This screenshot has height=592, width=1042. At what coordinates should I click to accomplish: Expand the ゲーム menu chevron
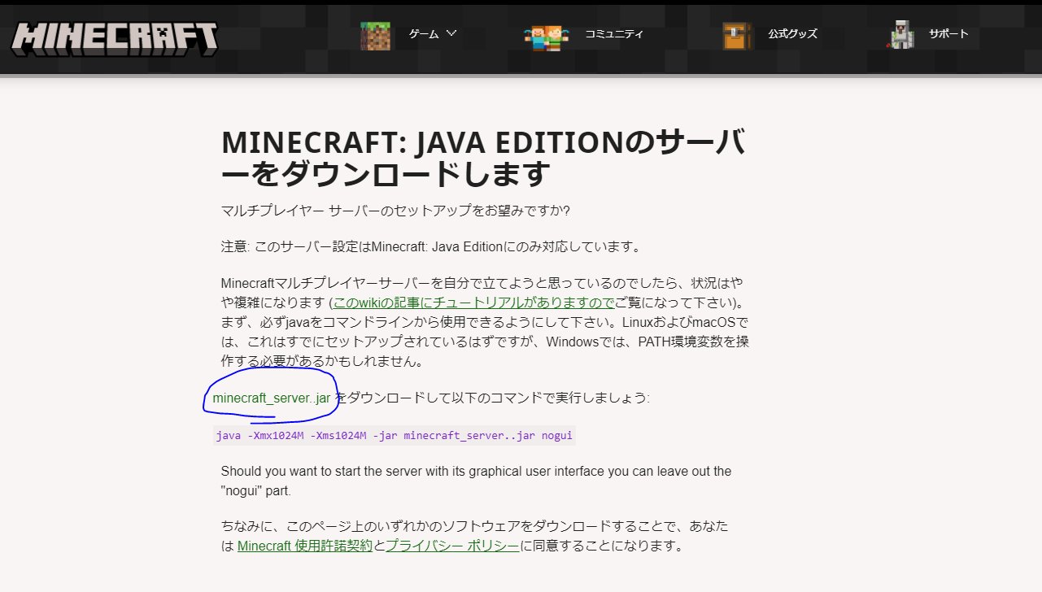coord(451,33)
